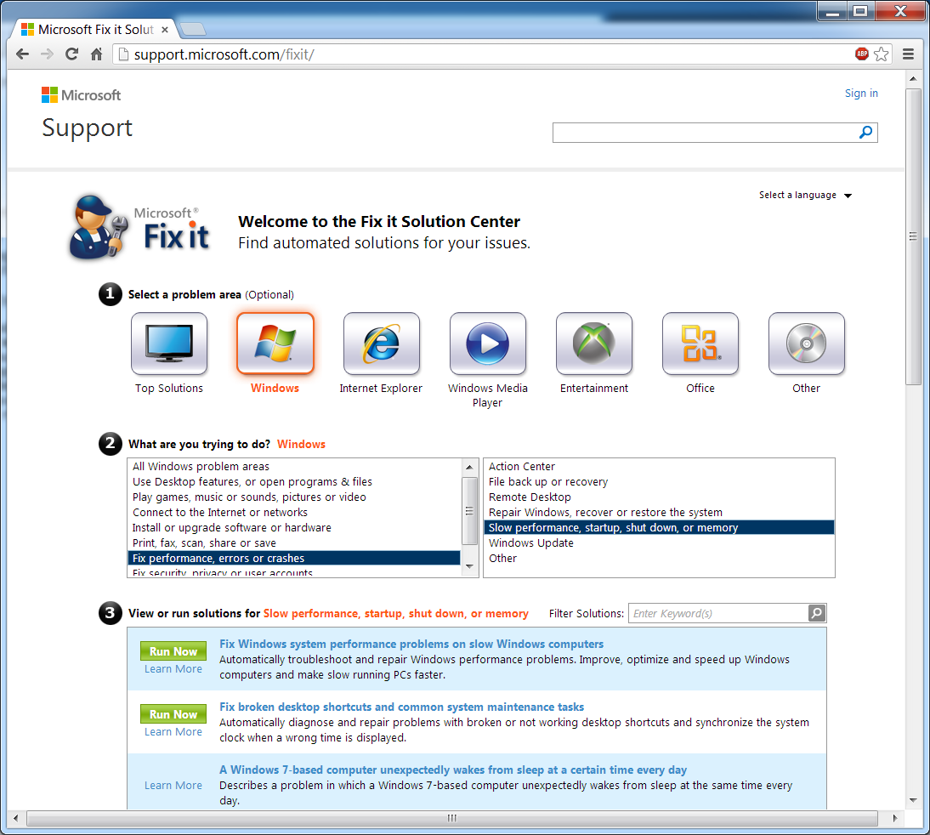Expand the Select a language dropdown
This screenshot has width=930, height=835.
[x=805, y=196]
